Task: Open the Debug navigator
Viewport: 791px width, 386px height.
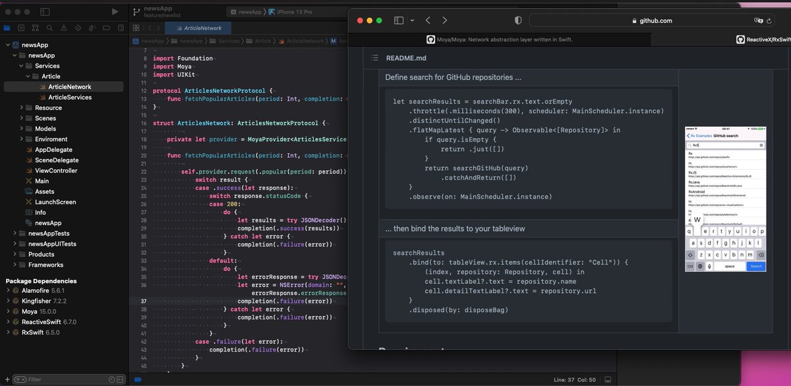Action: click(92, 28)
